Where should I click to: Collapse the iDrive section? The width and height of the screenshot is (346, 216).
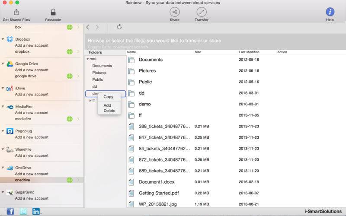(3, 88)
